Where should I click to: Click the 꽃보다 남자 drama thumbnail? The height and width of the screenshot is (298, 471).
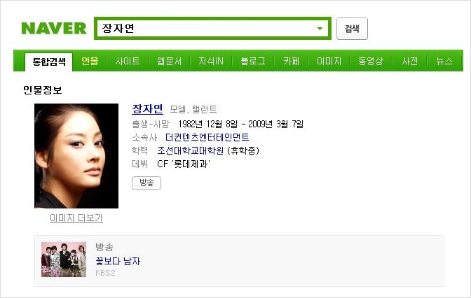[x=64, y=260]
